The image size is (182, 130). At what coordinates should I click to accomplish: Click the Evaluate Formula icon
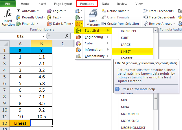180,24
